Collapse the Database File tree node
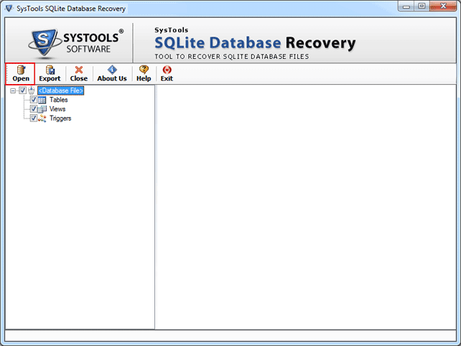461x346 pixels. [13, 90]
